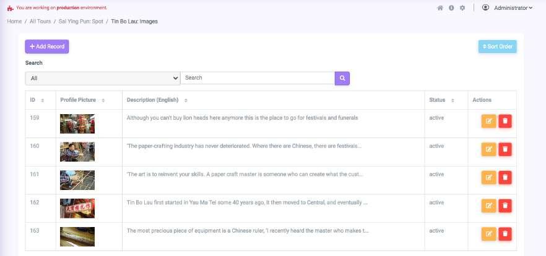Delete record 161
Image resolution: width=546 pixels, height=256 pixels.
click(x=505, y=178)
